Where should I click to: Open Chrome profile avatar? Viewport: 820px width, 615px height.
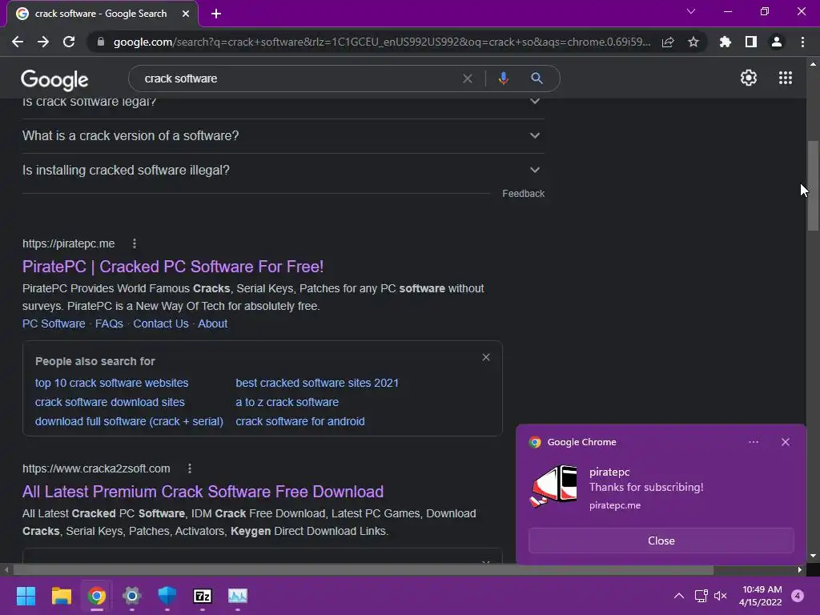(777, 42)
